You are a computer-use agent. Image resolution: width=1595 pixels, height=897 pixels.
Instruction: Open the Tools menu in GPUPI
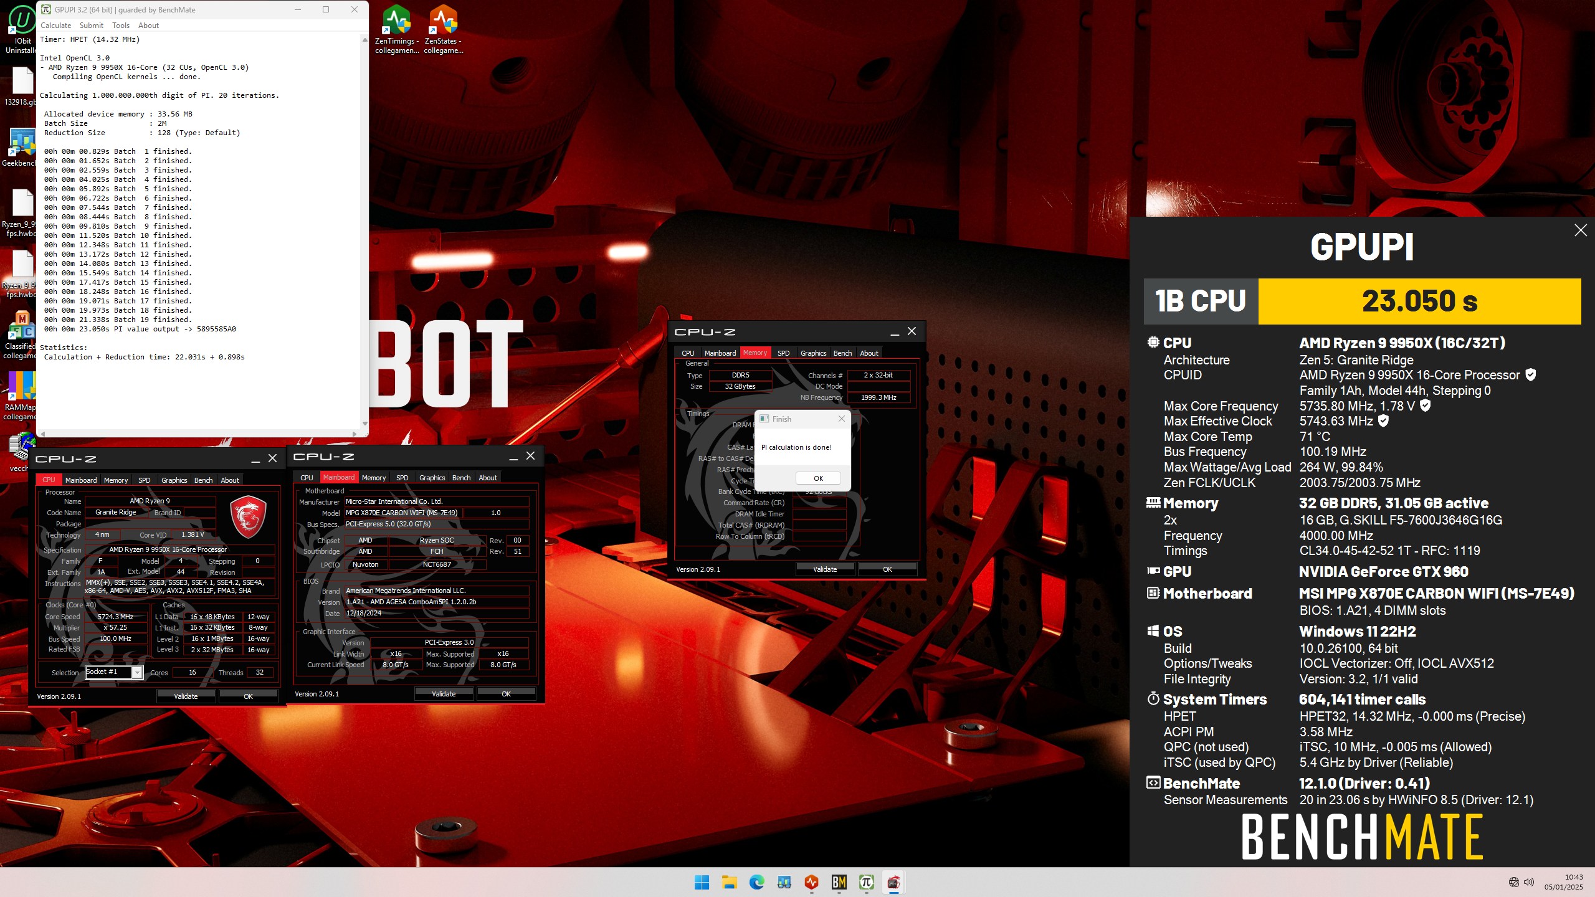(120, 26)
